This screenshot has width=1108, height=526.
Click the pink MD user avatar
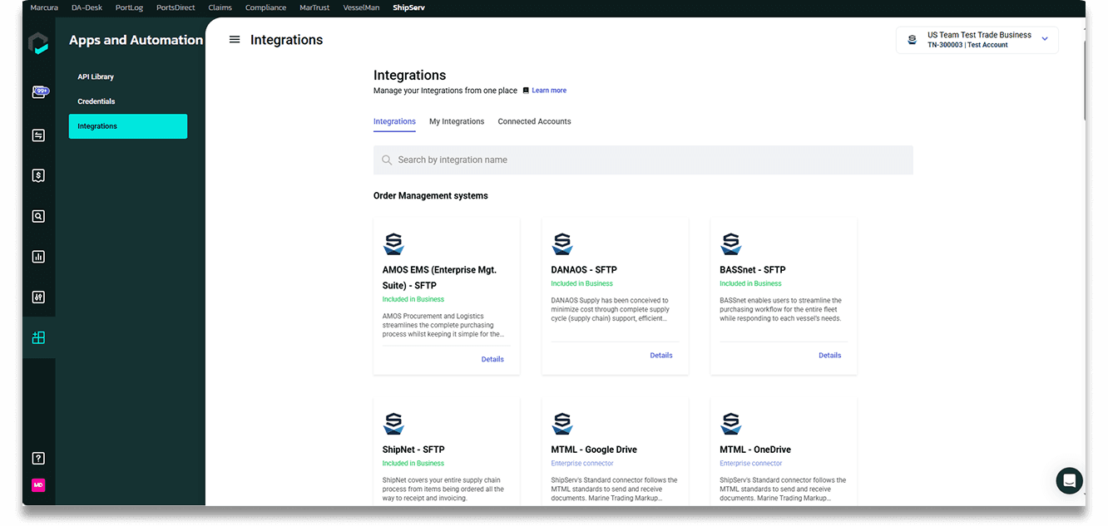(x=38, y=485)
